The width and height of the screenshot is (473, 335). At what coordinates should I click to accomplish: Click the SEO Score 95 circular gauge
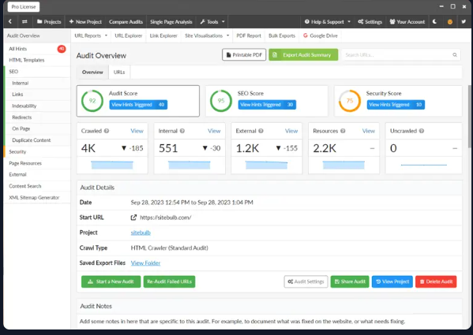click(221, 101)
